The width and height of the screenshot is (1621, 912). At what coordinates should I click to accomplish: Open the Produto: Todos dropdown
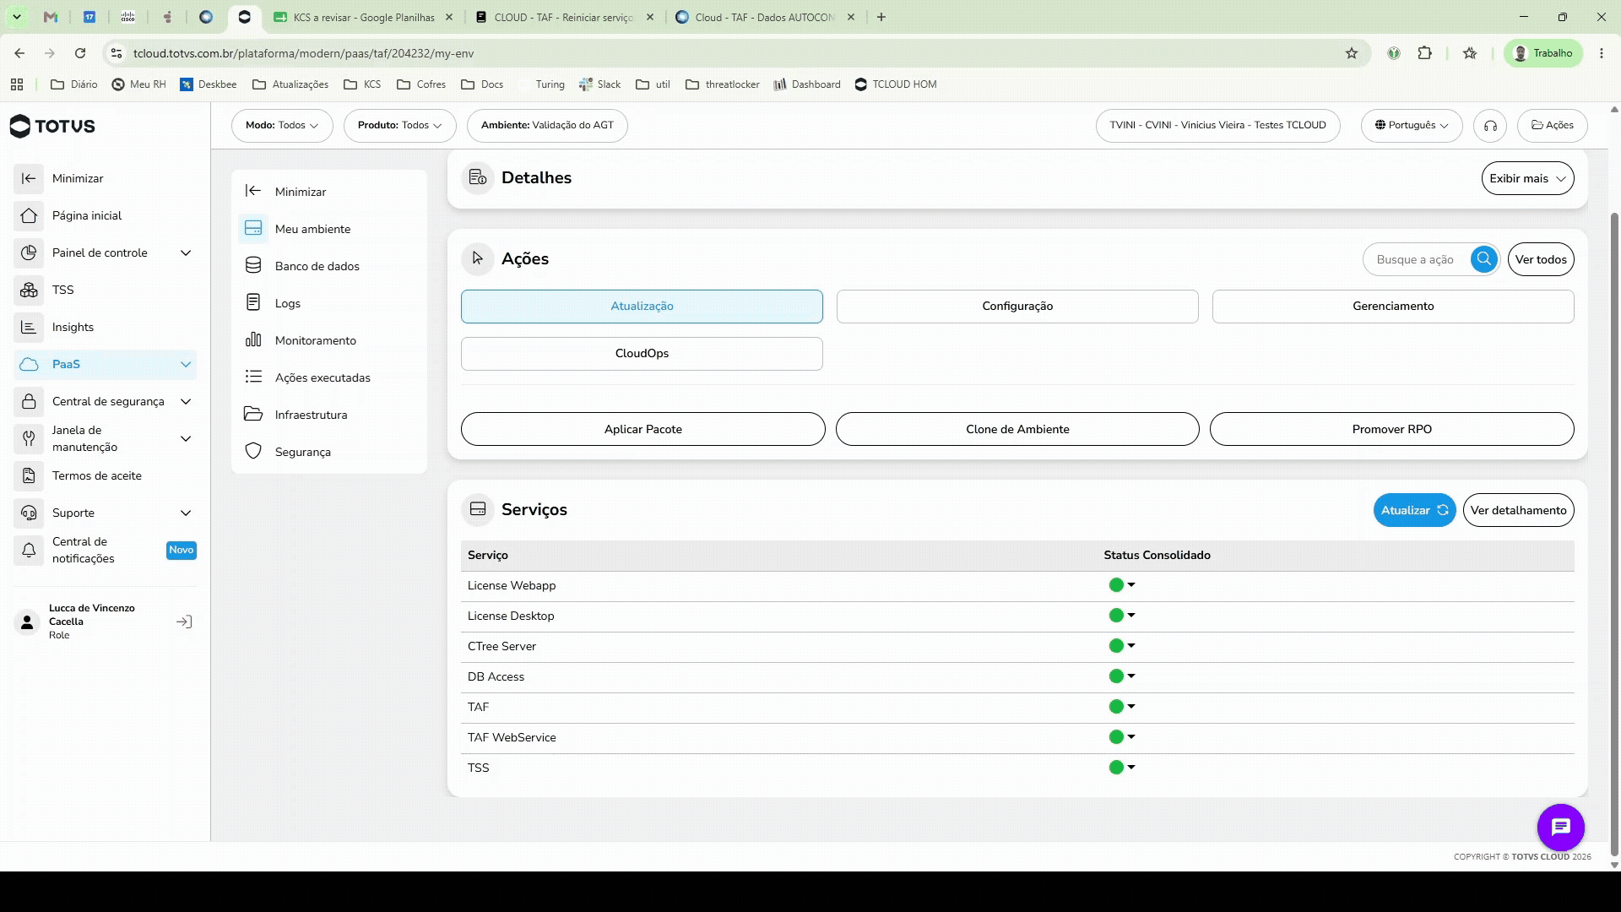tap(399, 126)
